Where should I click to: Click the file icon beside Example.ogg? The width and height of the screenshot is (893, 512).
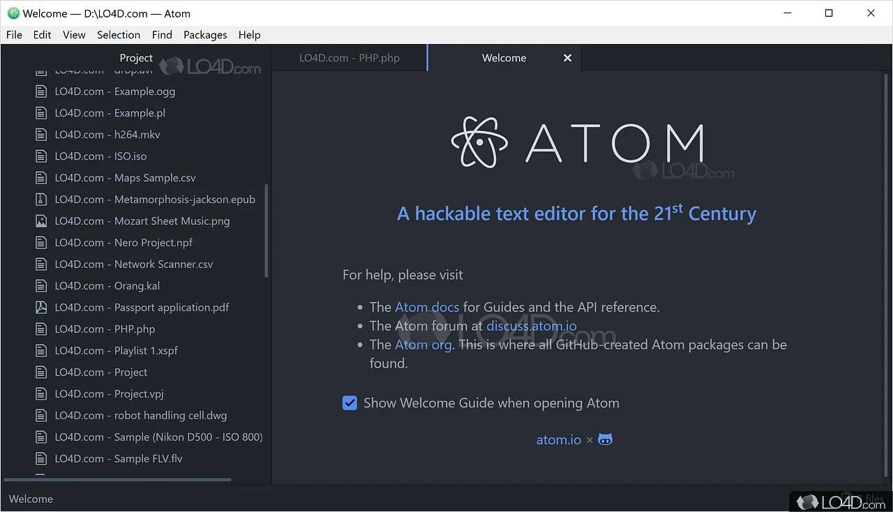(41, 91)
